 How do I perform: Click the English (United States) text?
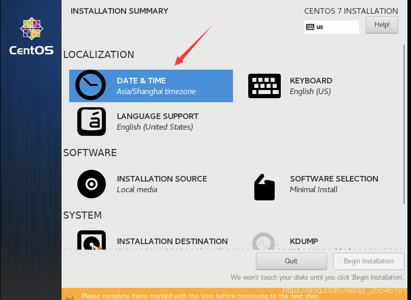pyautogui.click(x=155, y=127)
